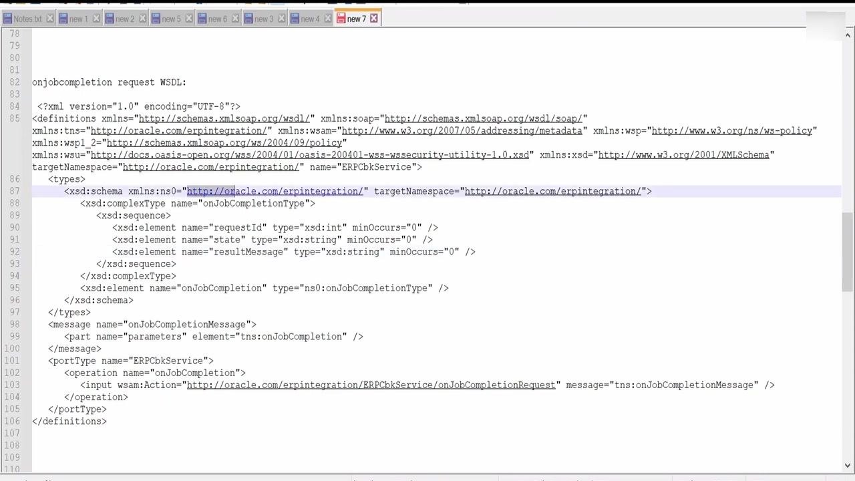Click the 'onJobCompletionMessage' message line
Screen dimensions: 855x481
152,325
